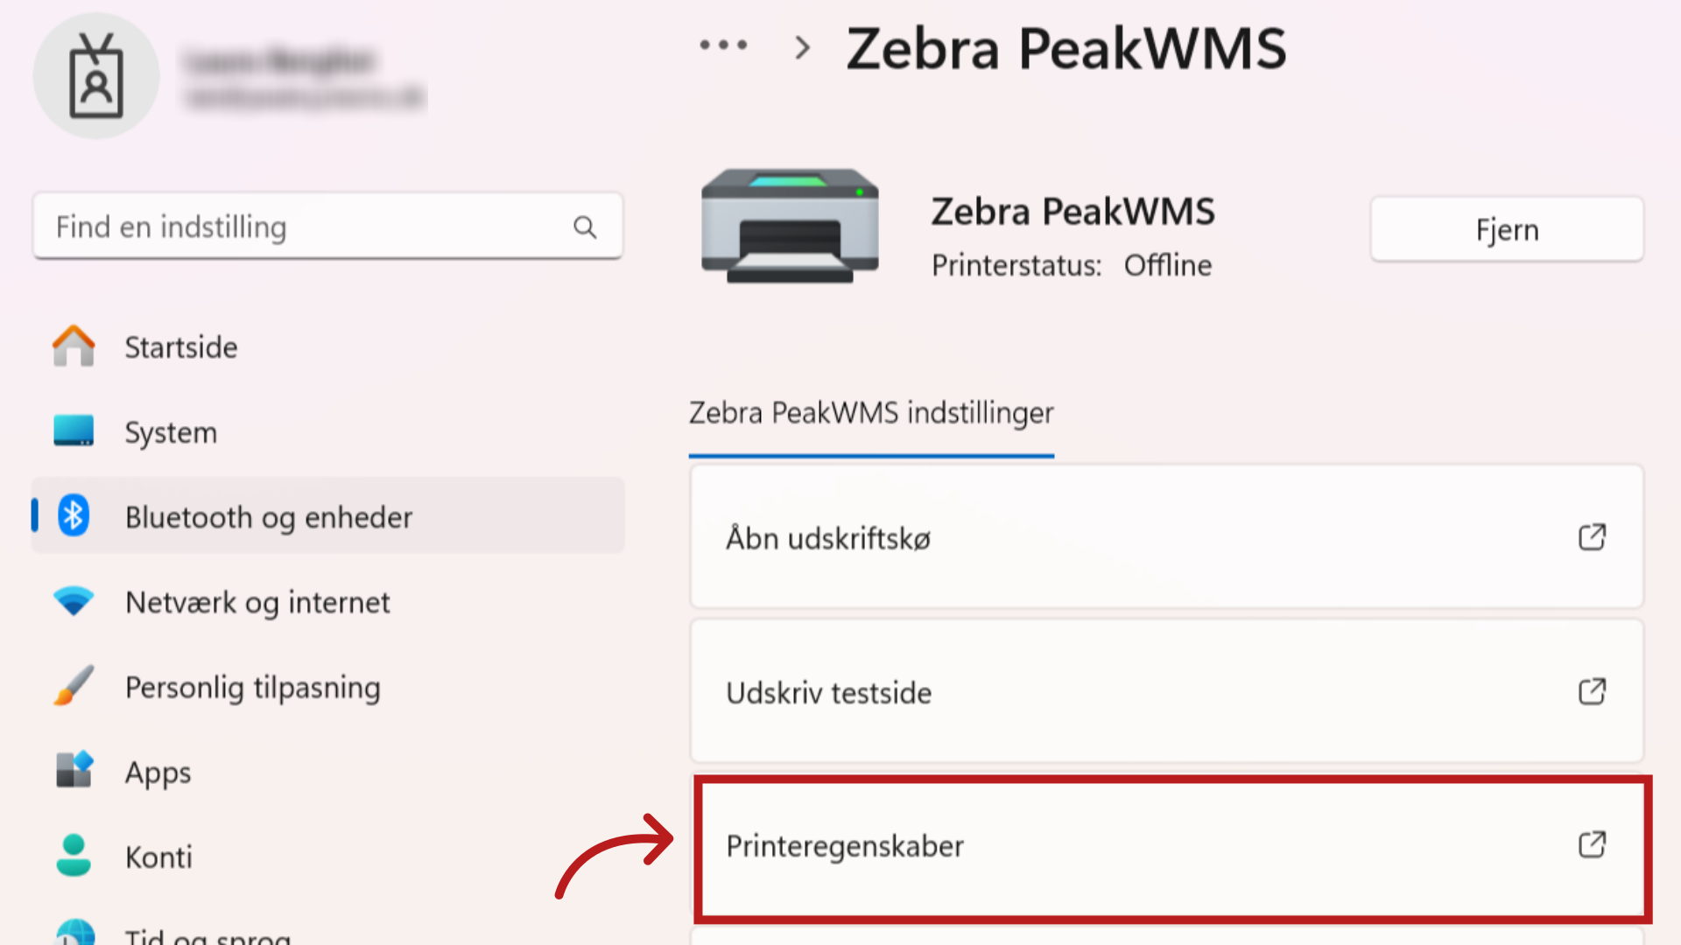
Task: Click the Konti person icon
Action: (x=74, y=855)
